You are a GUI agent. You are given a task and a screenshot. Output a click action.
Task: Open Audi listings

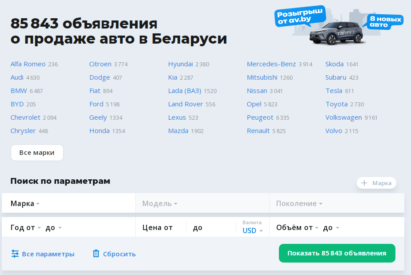(17, 77)
